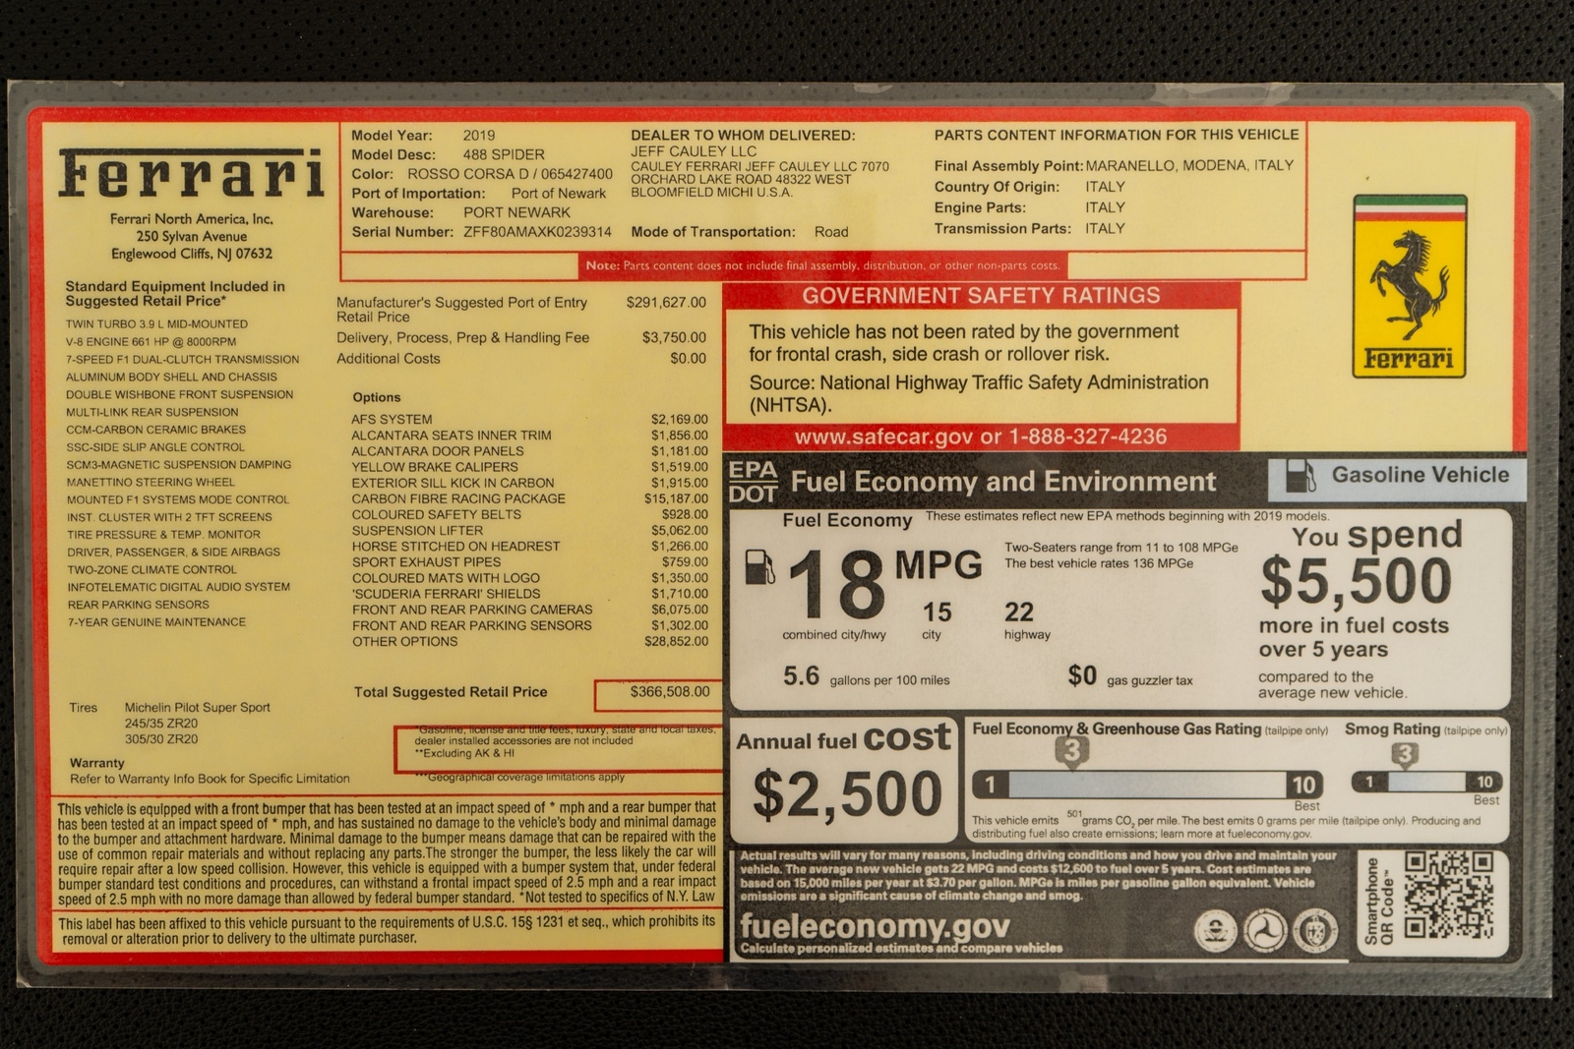Click the pump icon beside Gasoline Vehicle
This screenshot has width=1574, height=1049.
point(1301,476)
